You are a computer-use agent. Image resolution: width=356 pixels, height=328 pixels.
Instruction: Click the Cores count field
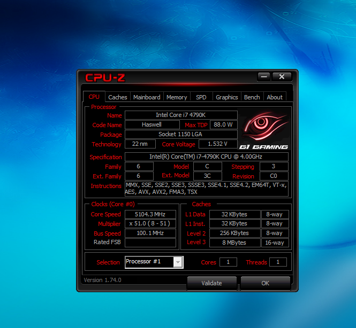tap(228, 262)
